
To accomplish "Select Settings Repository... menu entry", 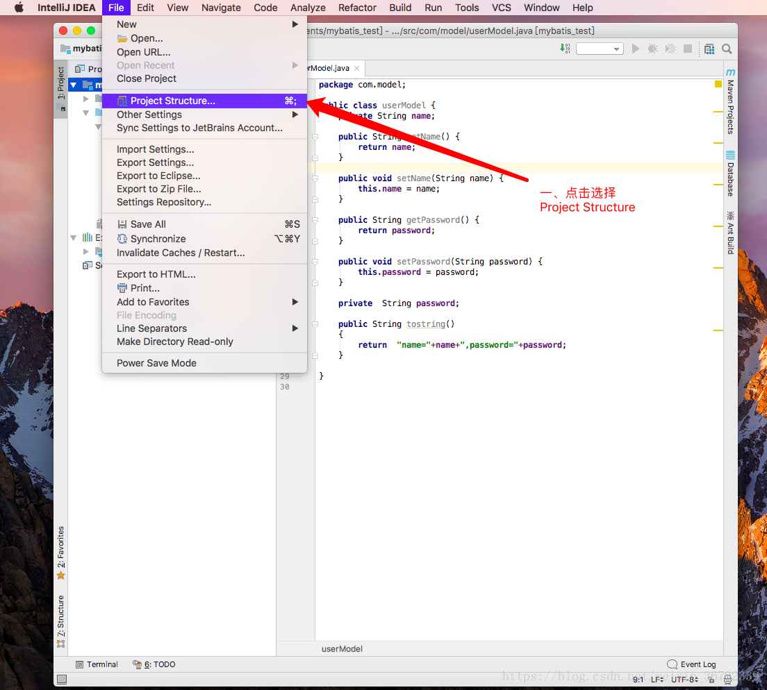I will pos(204,202).
